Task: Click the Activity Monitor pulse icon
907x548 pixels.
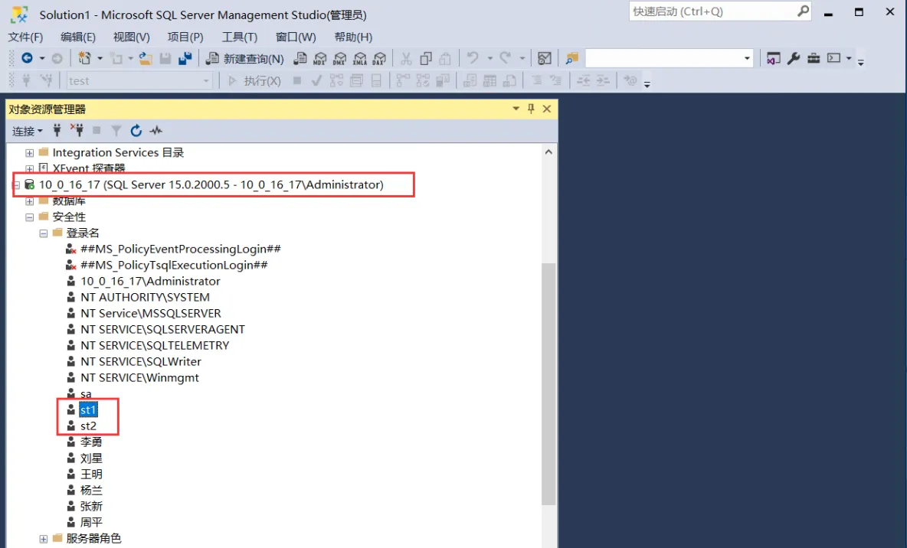Action: pos(156,131)
